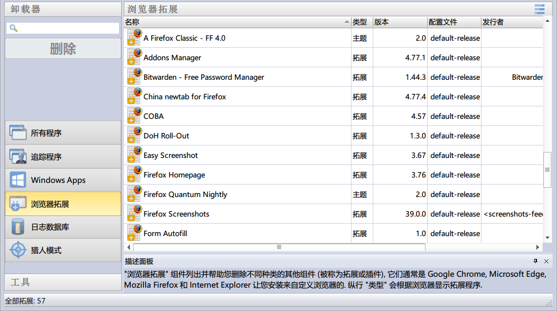Image resolution: width=557 pixels, height=311 pixels.
Task: Click version 39.0.0 of Firefox Screenshots
Action: point(415,214)
